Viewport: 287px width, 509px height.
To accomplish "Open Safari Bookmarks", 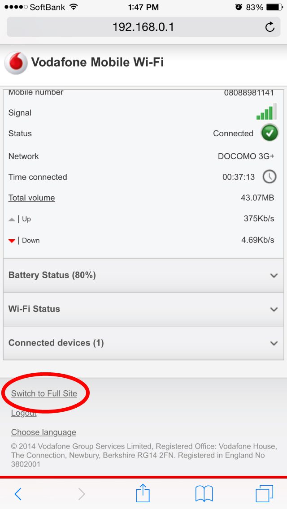I will (x=204, y=493).
